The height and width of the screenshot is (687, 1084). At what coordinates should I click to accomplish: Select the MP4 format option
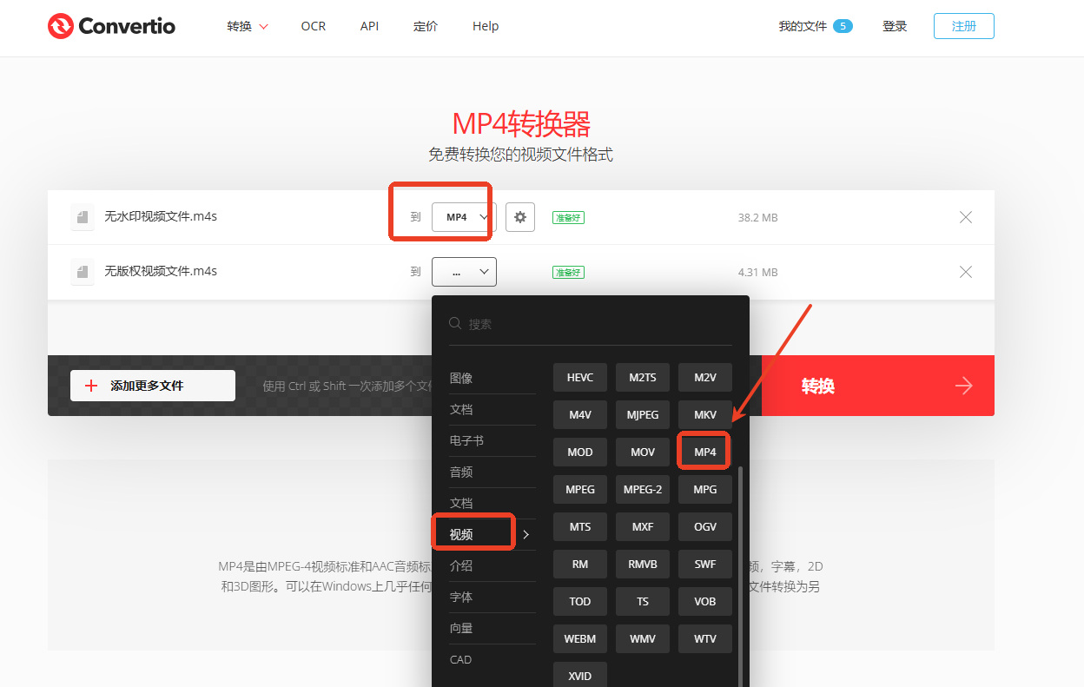[704, 451]
